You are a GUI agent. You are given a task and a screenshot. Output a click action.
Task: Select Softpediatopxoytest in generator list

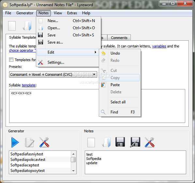tap(40, 171)
